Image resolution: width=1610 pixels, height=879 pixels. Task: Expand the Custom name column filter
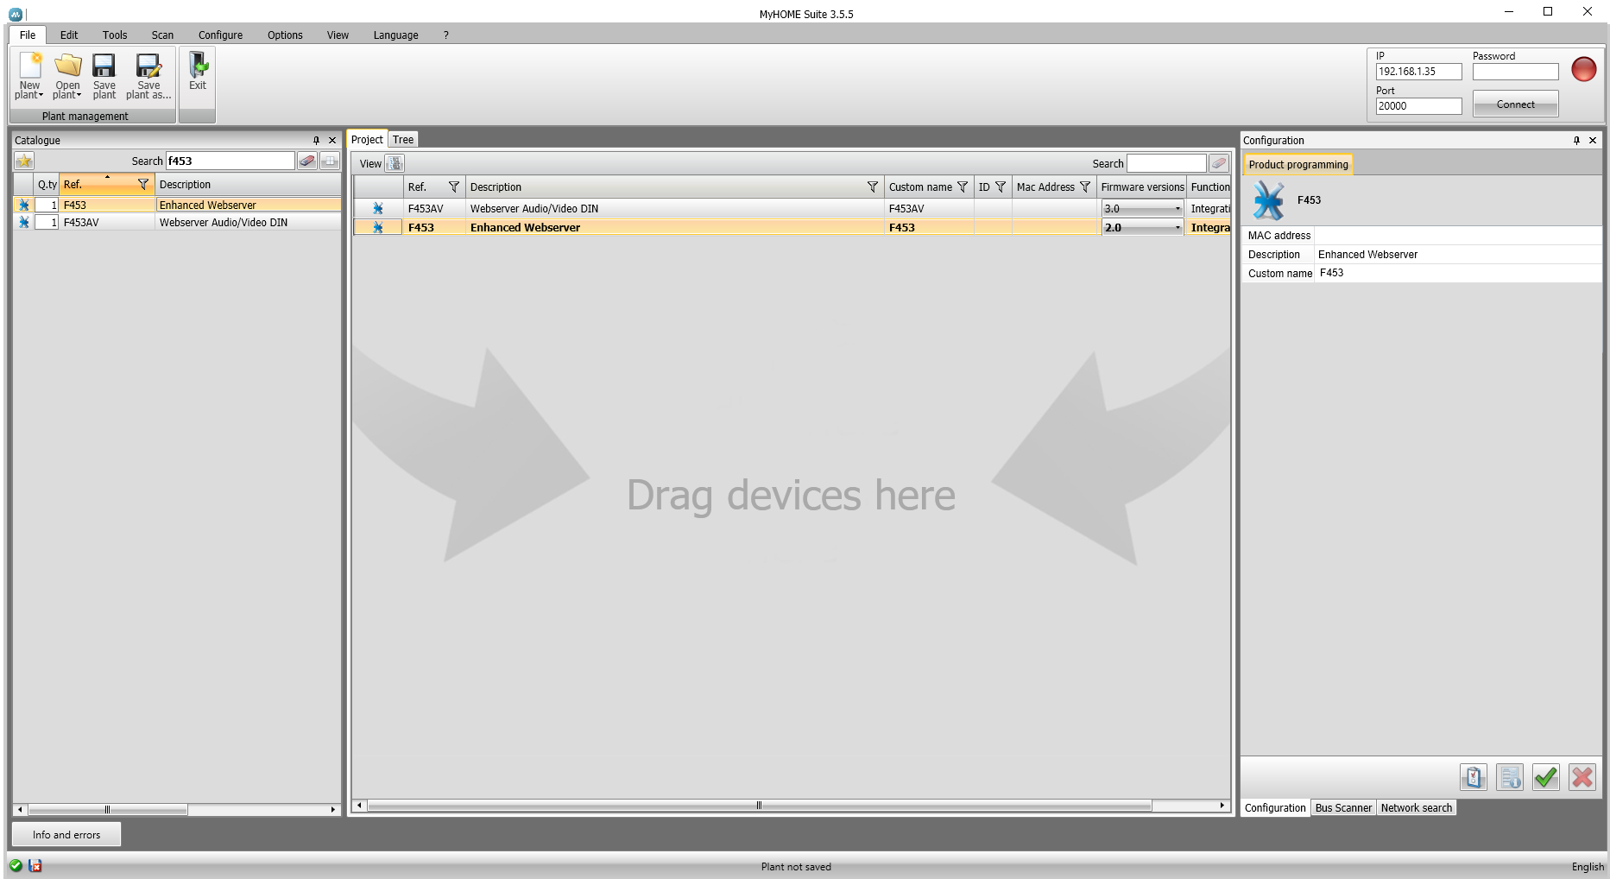[x=963, y=187]
